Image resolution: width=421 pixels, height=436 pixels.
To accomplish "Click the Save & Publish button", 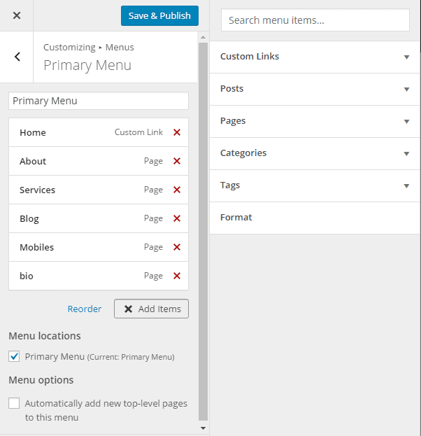I will tap(159, 16).
